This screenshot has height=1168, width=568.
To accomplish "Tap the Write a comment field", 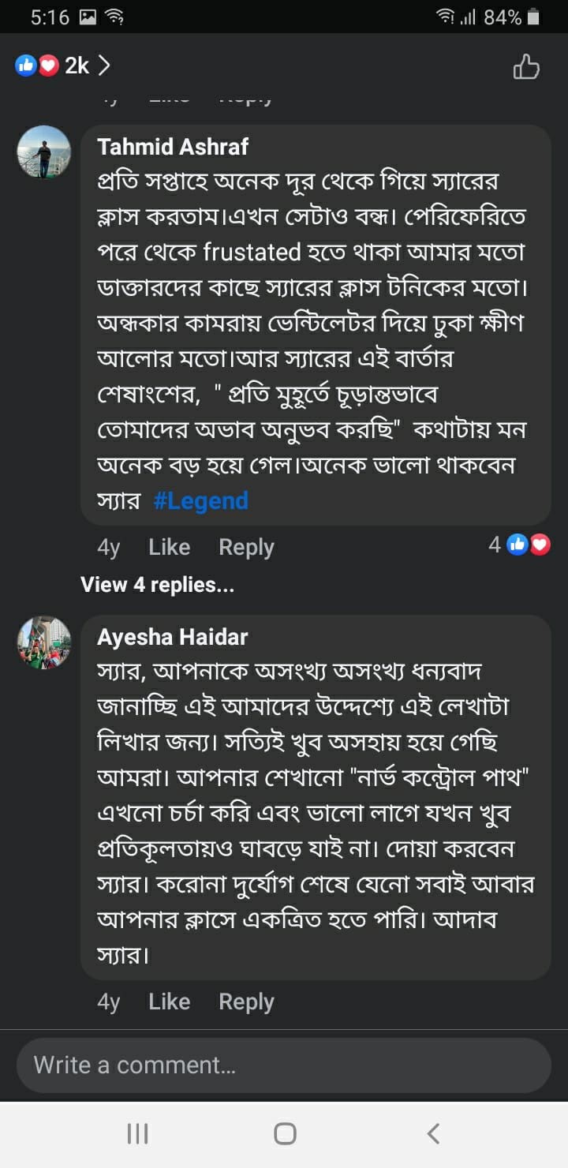I will click(x=284, y=1065).
